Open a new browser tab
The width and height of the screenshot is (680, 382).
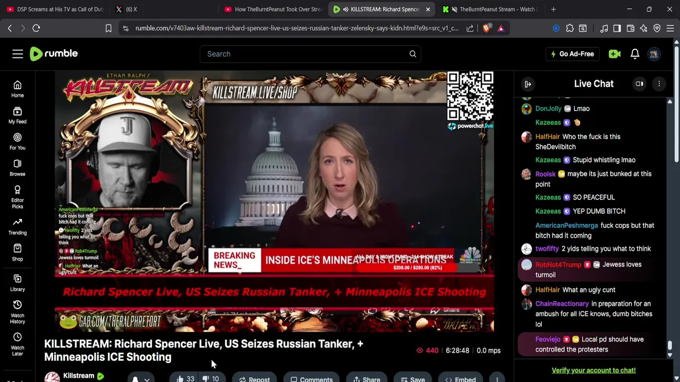[554, 9]
